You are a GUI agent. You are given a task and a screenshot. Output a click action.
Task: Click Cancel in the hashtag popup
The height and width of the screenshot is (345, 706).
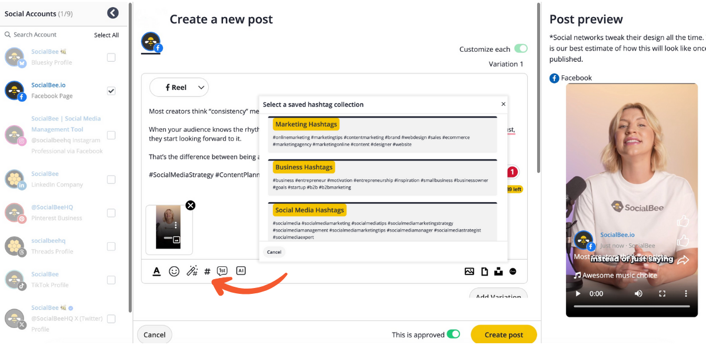[x=274, y=252]
